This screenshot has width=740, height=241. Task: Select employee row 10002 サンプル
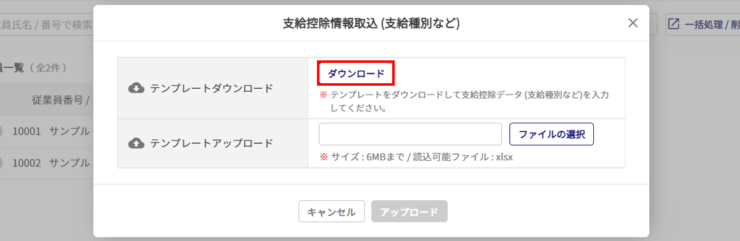tap(46, 163)
